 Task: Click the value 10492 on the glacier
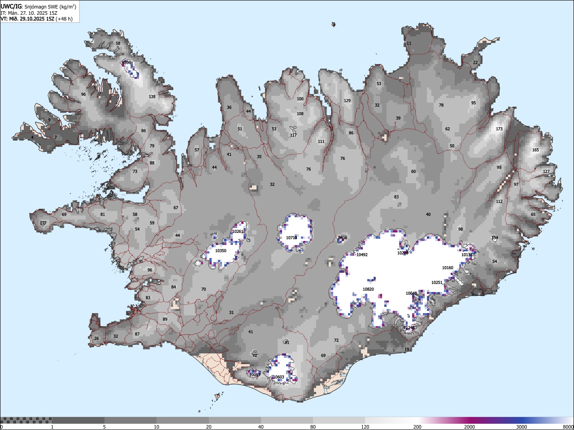pos(362,255)
